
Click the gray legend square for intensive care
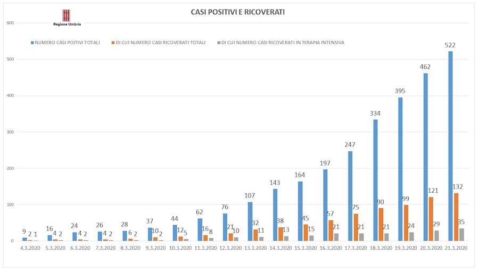point(219,42)
